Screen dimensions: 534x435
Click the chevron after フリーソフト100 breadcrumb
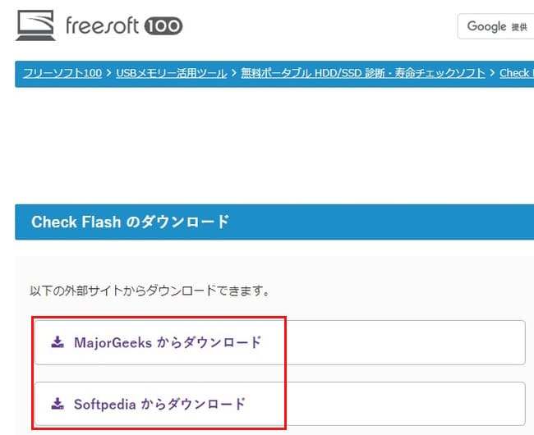108,73
